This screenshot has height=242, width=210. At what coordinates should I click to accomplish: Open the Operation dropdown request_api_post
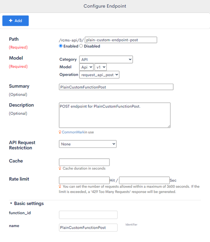point(99,75)
